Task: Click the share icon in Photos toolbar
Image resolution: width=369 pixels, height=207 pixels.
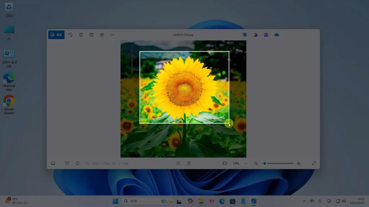Action: (102, 35)
